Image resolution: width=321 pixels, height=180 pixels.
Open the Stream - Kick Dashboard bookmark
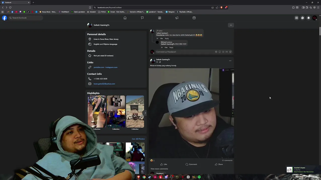coord(116,12)
